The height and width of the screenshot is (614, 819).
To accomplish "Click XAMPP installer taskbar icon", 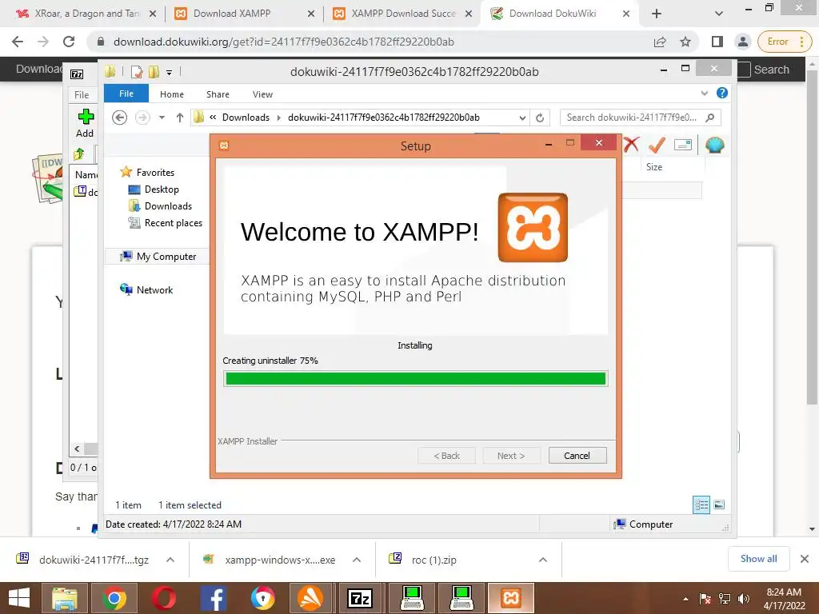I will coord(511,598).
